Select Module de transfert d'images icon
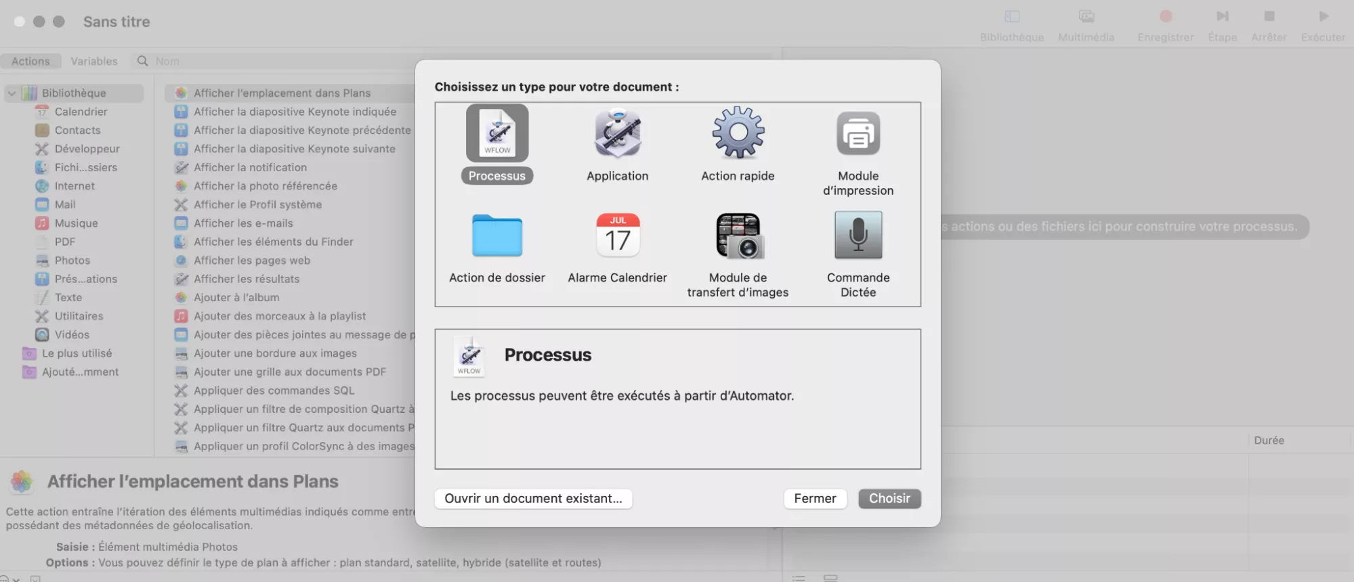This screenshot has width=1354, height=582. pyautogui.click(x=738, y=236)
